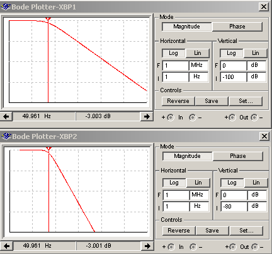Select Magnitude mode in XBP1

[x=186, y=27]
